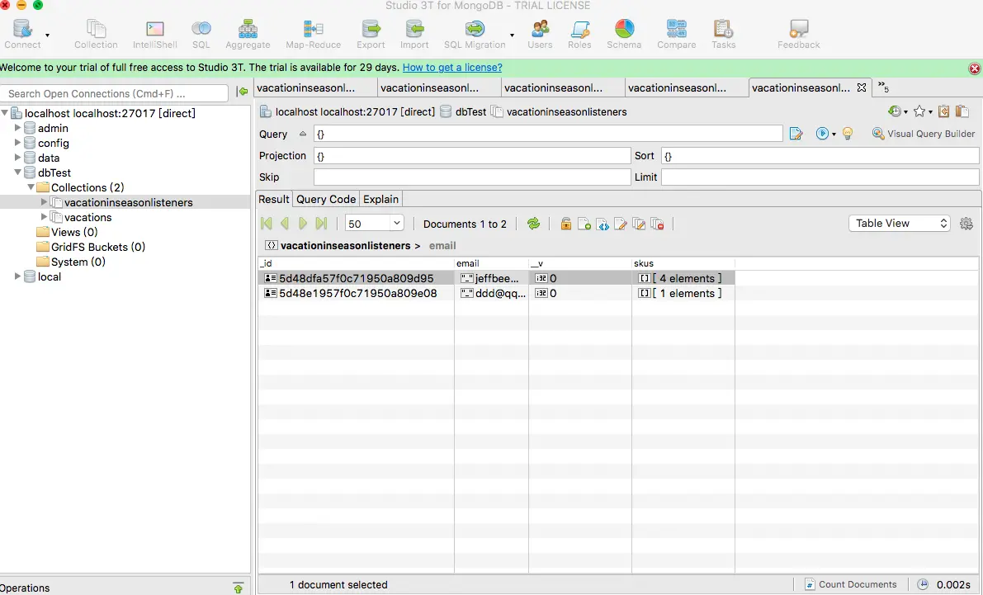Toggle the read-only lock icon

(565, 223)
